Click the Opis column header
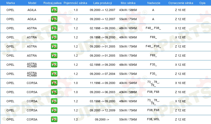Viewport: 211px width, 124px height. tap(202, 3)
